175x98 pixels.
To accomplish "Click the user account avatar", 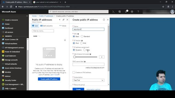I will pos(172,12).
